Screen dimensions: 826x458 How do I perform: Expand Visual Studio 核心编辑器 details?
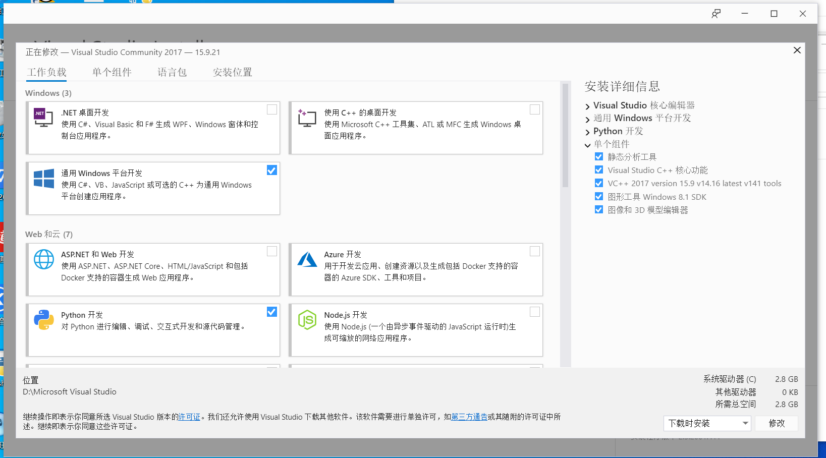click(x=588, y=106)
